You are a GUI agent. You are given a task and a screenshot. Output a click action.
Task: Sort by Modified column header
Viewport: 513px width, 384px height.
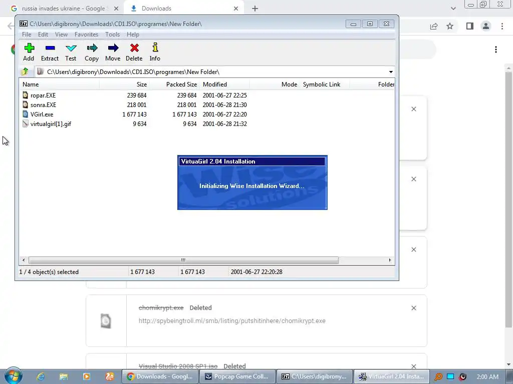click(225, 84)
